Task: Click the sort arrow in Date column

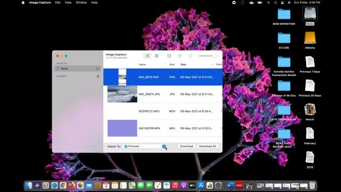Action: (212, 65)
